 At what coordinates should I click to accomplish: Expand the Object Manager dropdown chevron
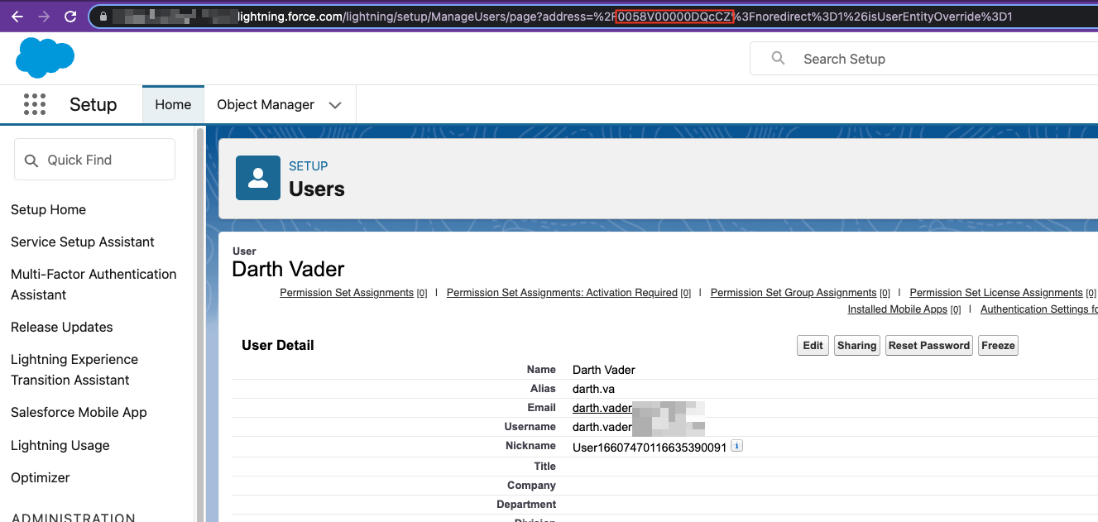click(335, 105)
